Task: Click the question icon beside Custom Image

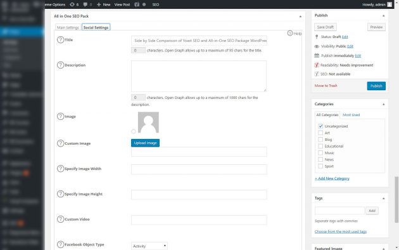Action: 60,143
